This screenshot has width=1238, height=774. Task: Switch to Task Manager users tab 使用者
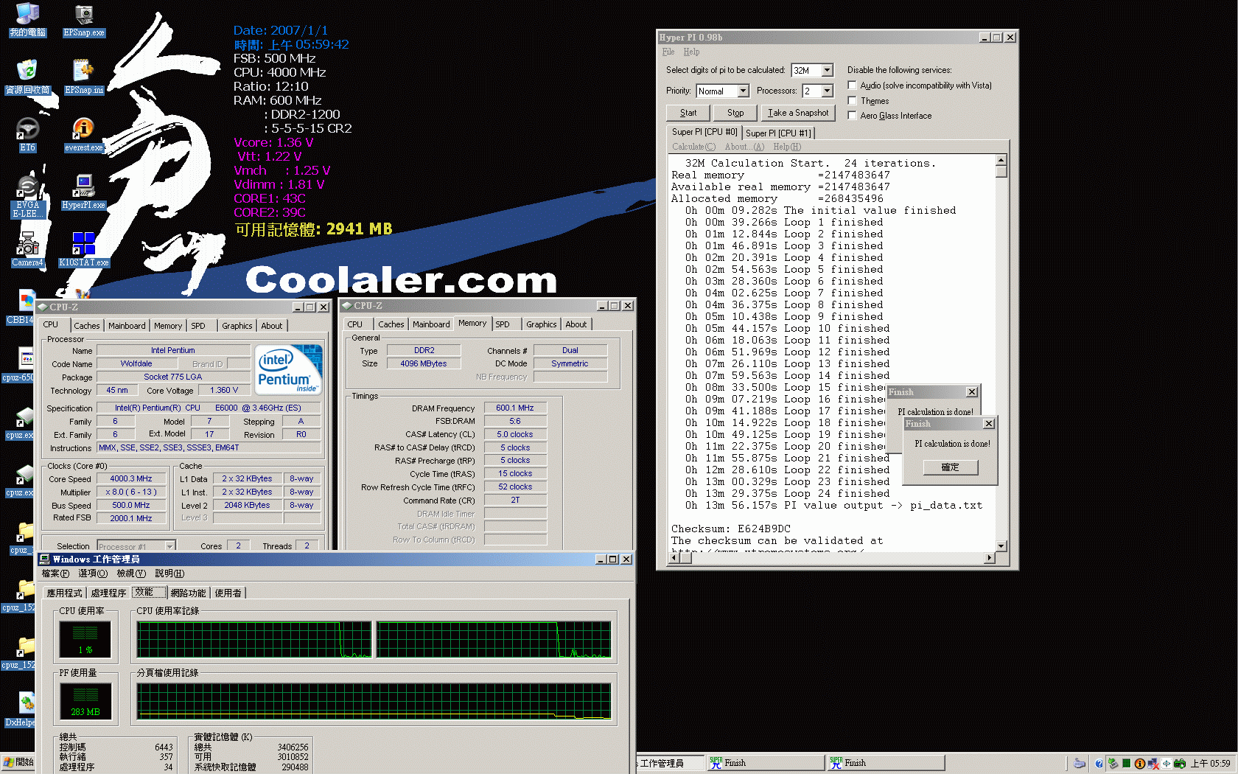(x=228, y=593)
